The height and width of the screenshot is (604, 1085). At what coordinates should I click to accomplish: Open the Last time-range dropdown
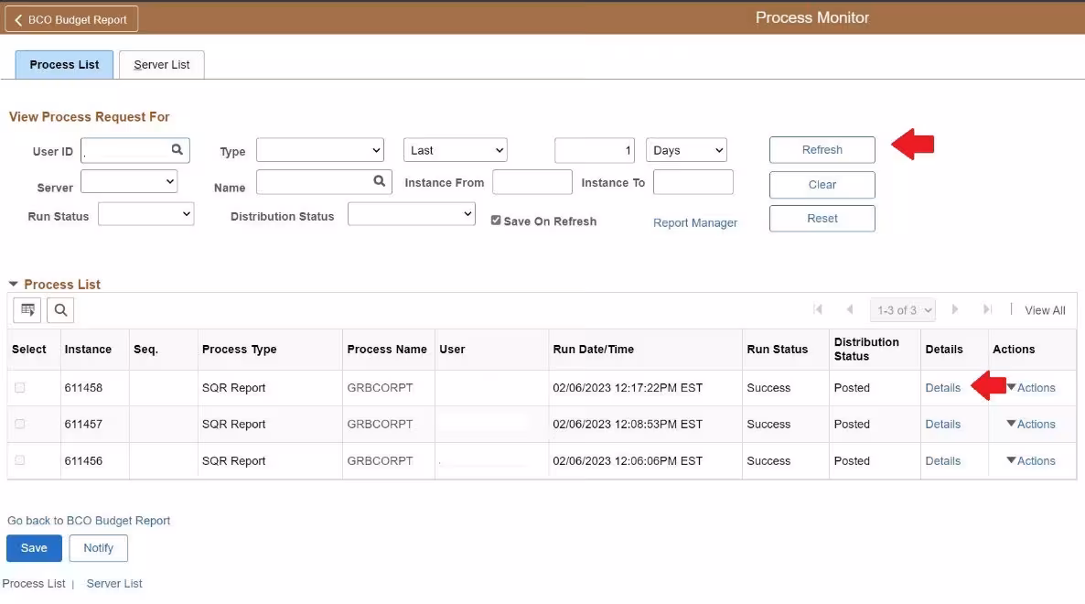tap(456, 150)
